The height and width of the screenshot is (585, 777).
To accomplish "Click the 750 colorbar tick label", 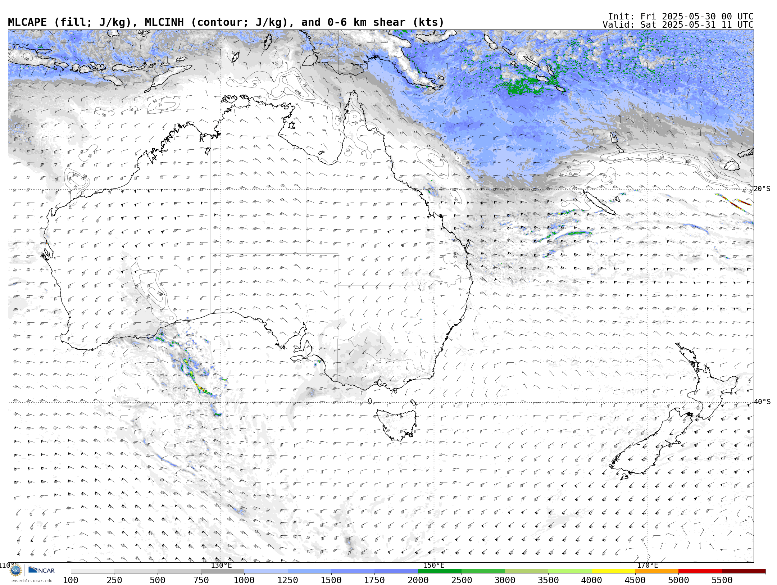I will point(201,580).
